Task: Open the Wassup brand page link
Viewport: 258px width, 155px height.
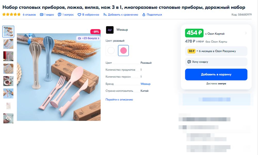Action: pos(146,84)
